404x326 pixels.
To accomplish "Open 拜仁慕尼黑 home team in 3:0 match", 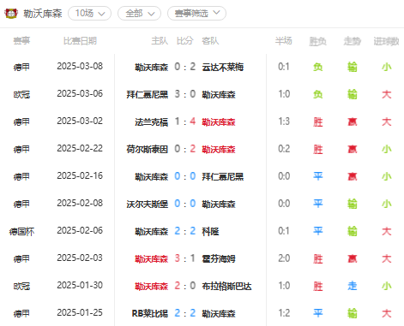I will (x=148, y=94).
